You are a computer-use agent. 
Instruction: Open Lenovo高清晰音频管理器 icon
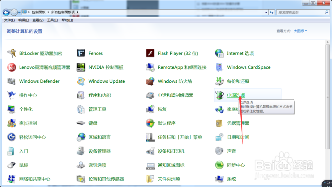pos(12,67)
